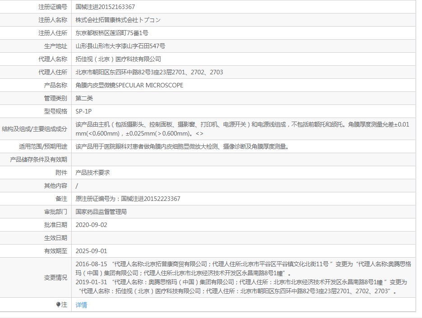Click the 变更情况 label
Viewport: 422px width, 318px height.
tap(56, 277)
